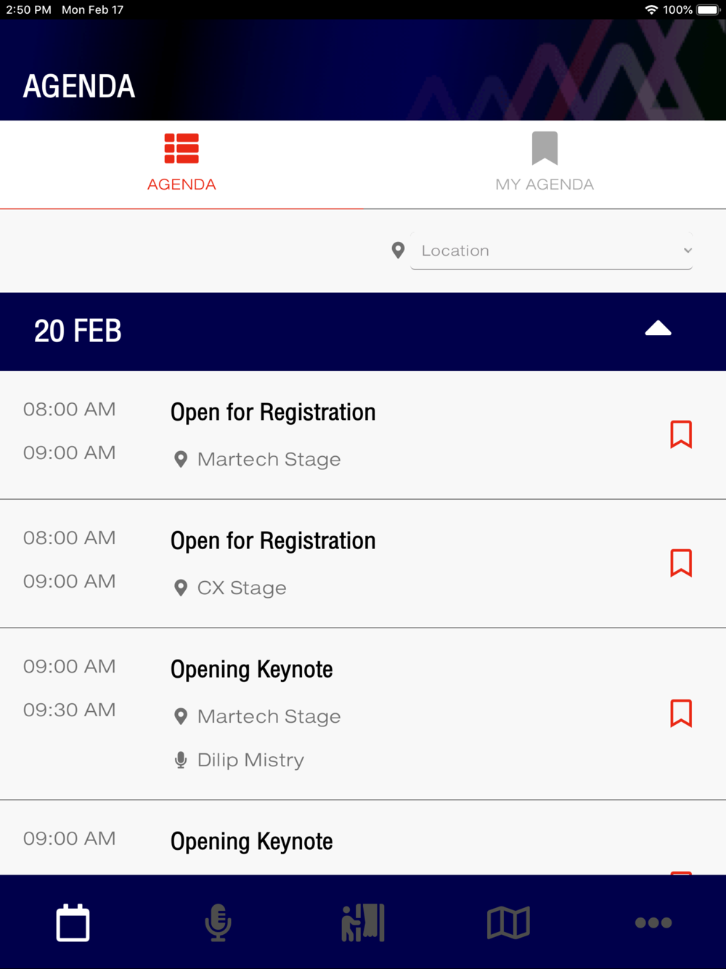The width and height of the screenshot is (726, 969).
Task: Open the exhibitors booth icon in bottom bar
Action: 363,923
